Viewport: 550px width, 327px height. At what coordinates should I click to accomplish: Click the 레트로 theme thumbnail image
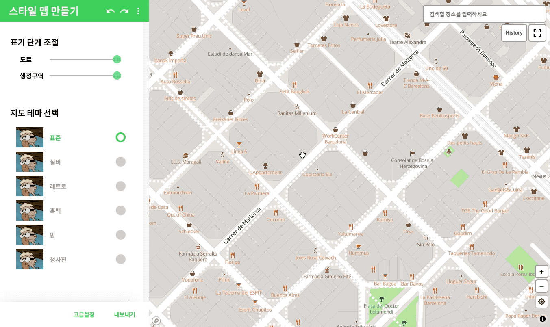30,186
